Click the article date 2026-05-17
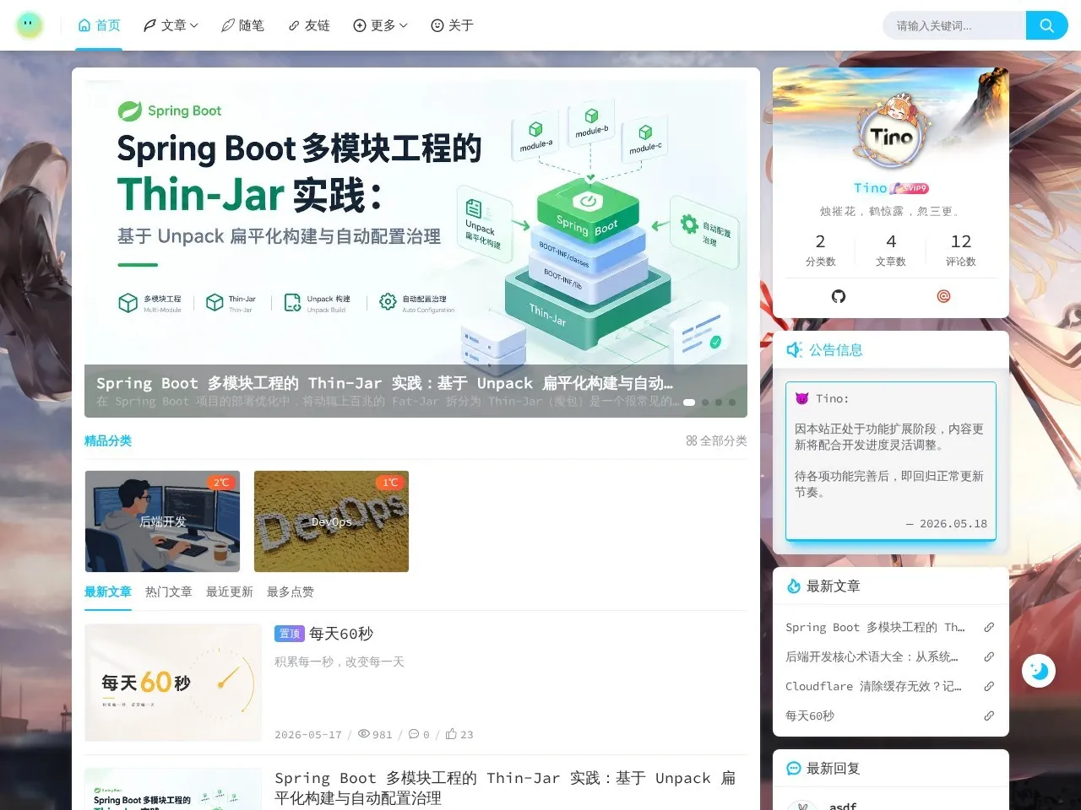 [308, 734]
